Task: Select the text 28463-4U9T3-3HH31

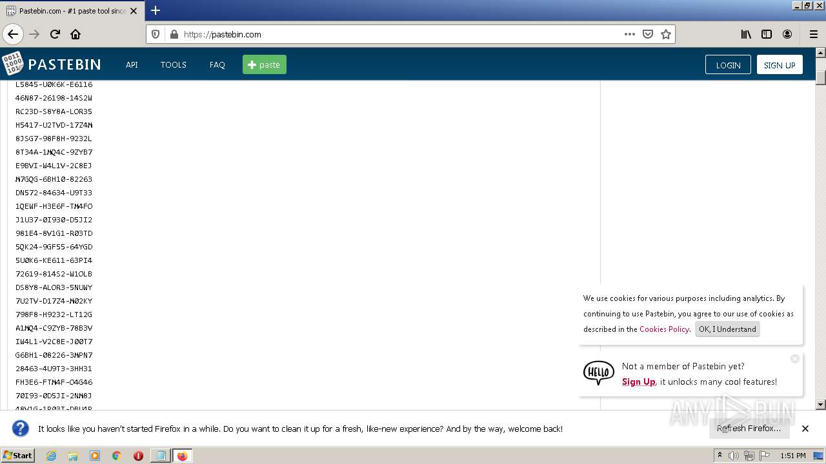Action: point(54,369)
